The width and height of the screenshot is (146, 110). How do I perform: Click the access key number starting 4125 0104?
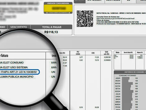point(118,22)
